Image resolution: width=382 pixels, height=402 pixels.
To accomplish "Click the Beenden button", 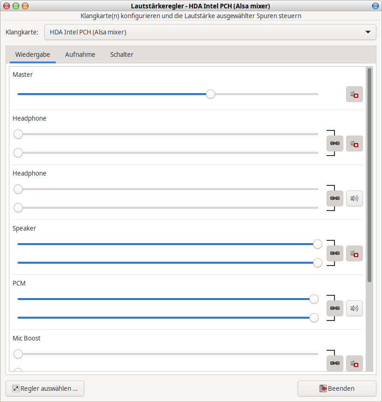I will click(x=337, y=388).
